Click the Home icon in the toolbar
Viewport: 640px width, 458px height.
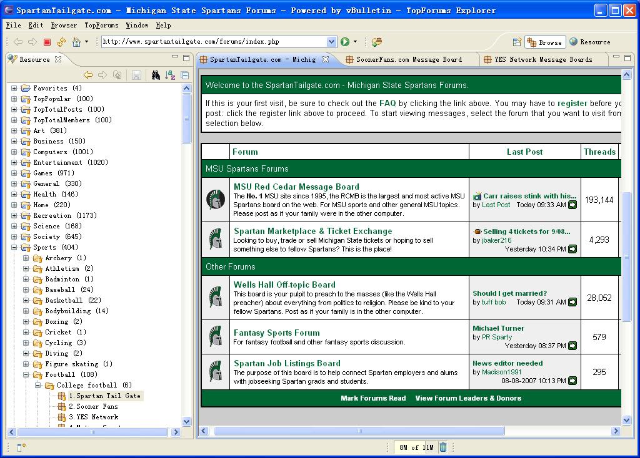pyautogui.click(x=76, y=42)
